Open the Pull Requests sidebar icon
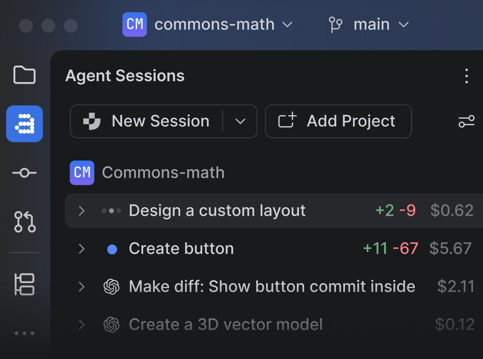This screenshot has height=359, width=483. [25, 221]
